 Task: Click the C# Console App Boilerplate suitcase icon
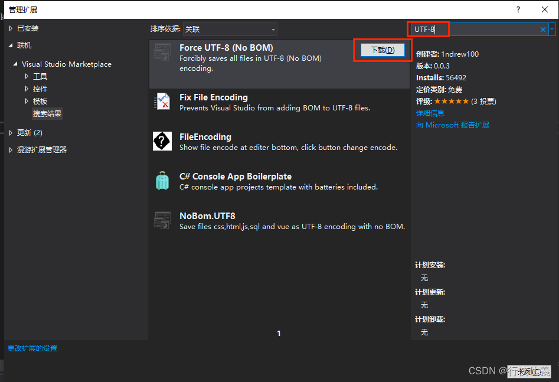click(x=162, y=181)
